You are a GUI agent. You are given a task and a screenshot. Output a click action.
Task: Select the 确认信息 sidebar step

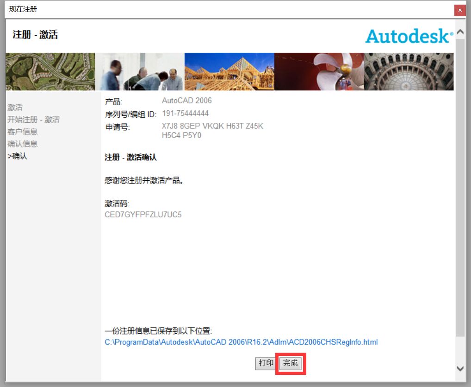pos(23,144)
